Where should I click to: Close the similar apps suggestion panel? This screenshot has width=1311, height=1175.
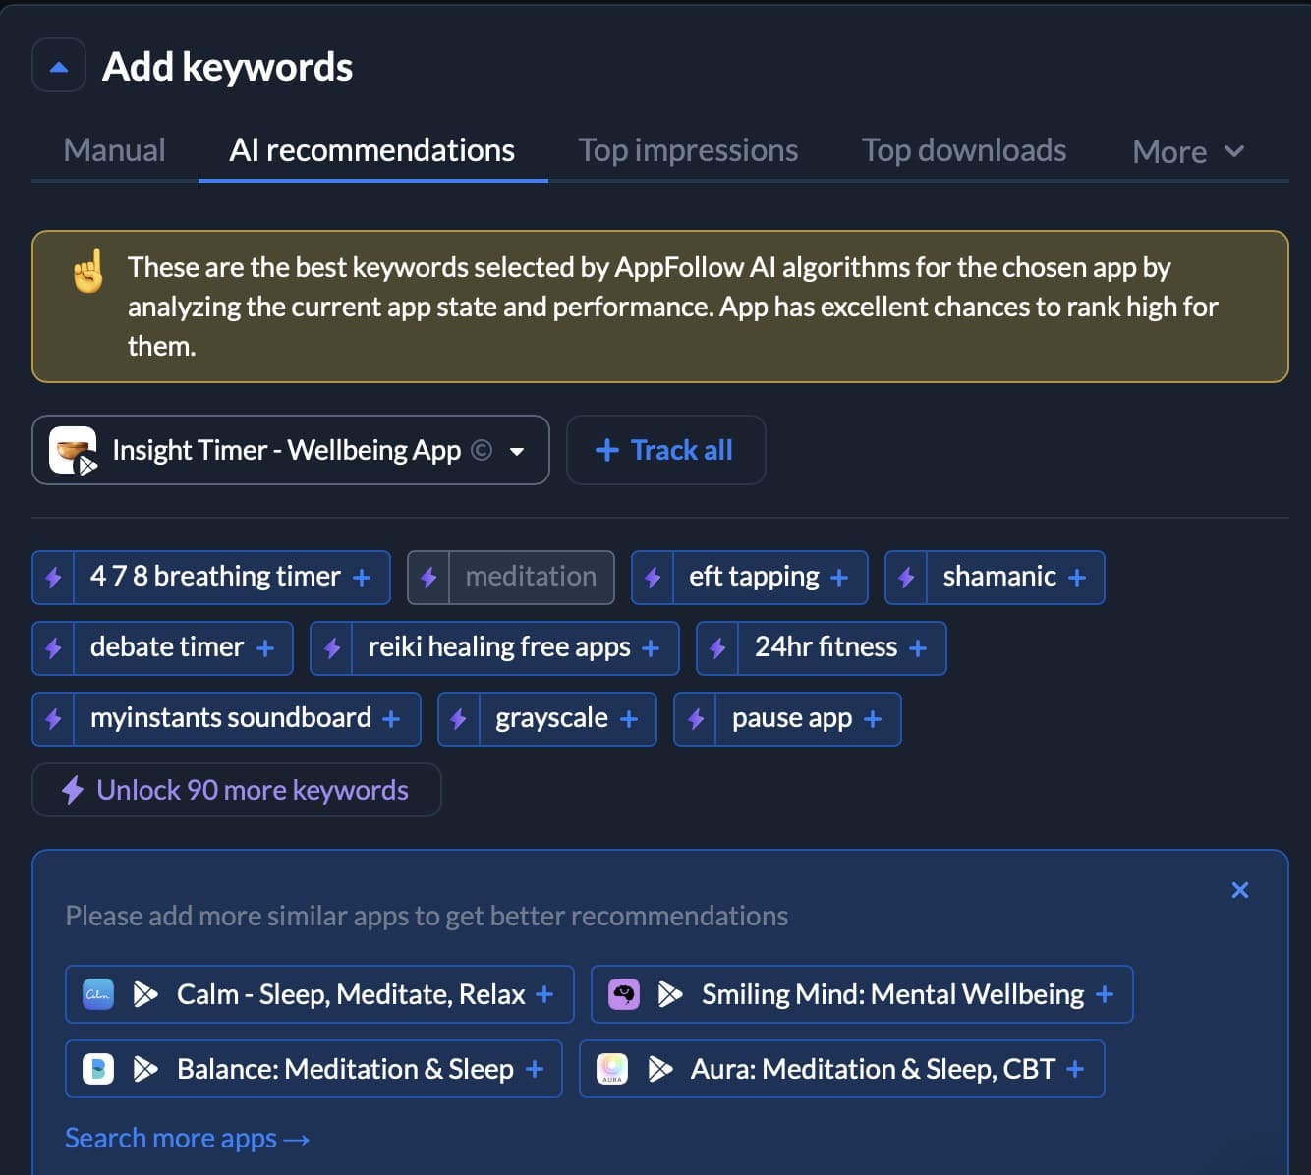1240,890
